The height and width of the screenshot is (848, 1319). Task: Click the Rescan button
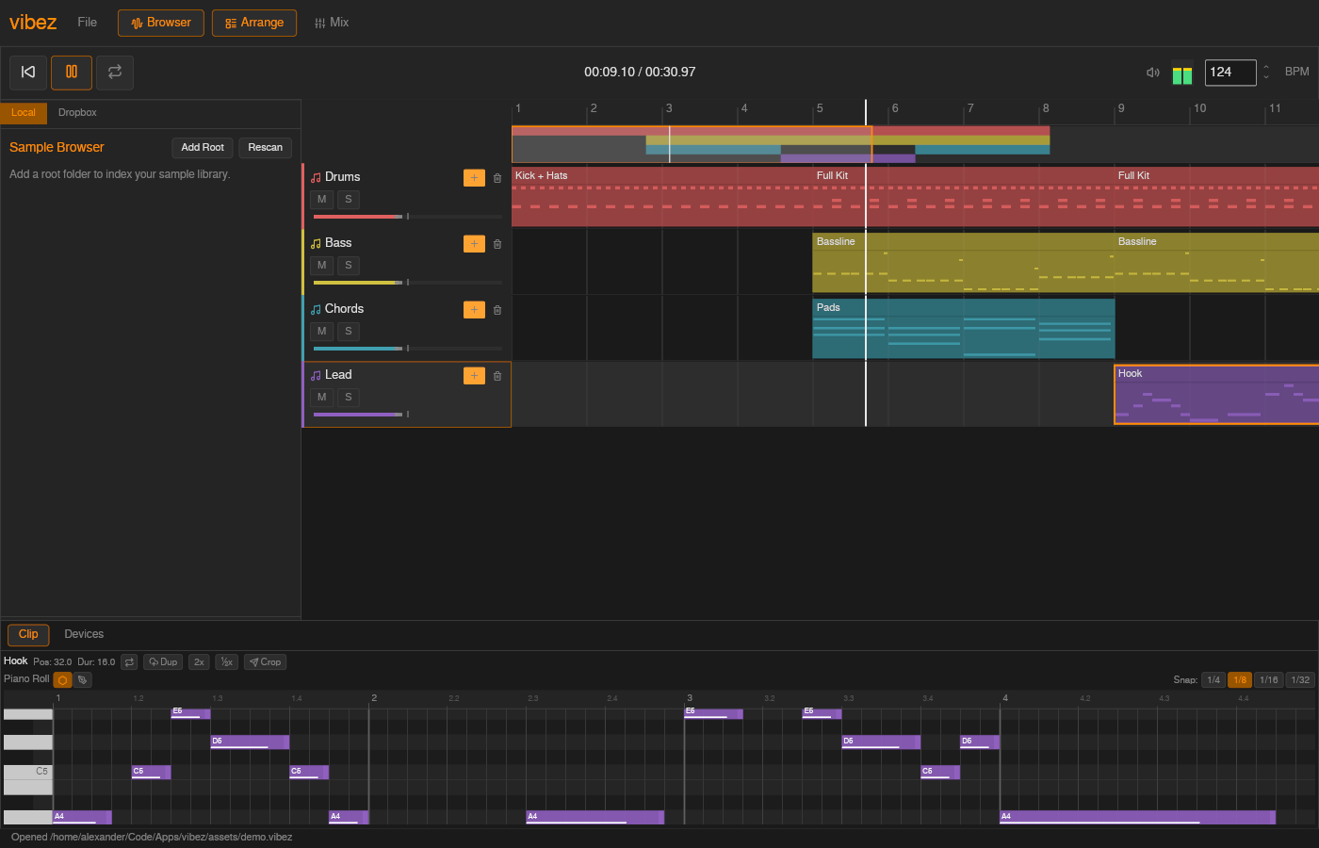click(x=266, y=148)
